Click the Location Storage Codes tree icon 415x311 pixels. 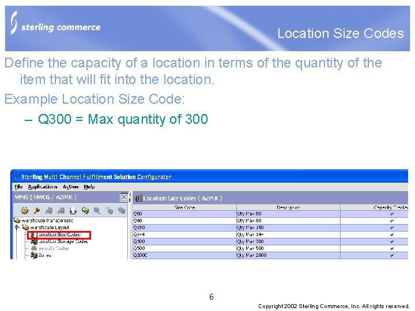click(x=34, y=241)
